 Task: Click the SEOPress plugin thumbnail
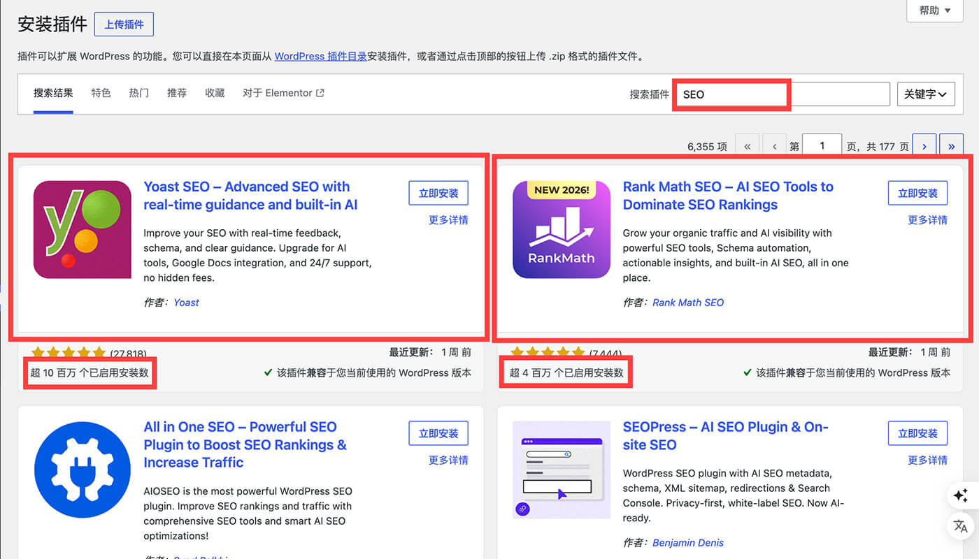coord(562,470)
